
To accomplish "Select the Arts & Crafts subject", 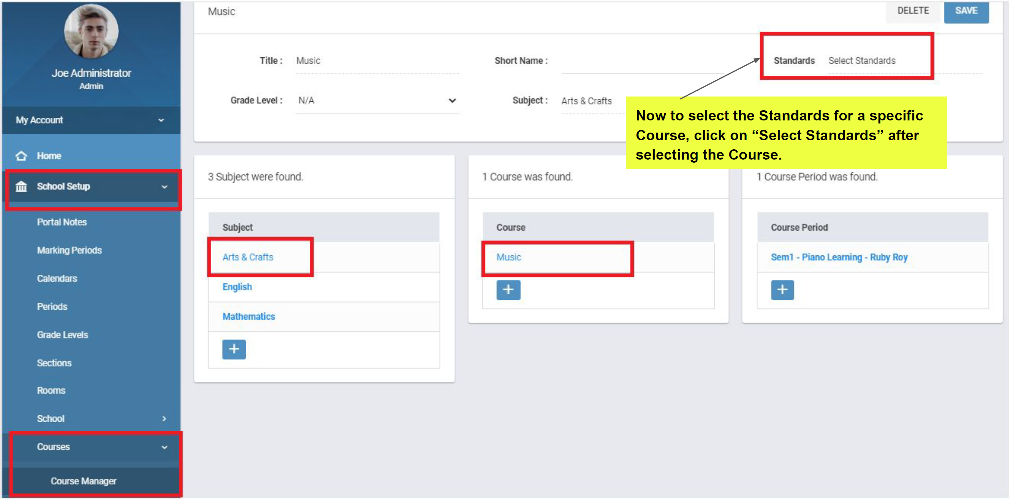I will point(247,257).
